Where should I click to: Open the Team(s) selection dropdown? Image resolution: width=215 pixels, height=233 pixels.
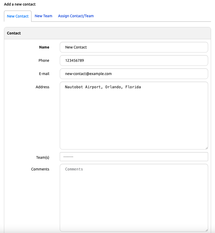pos(134,157)
